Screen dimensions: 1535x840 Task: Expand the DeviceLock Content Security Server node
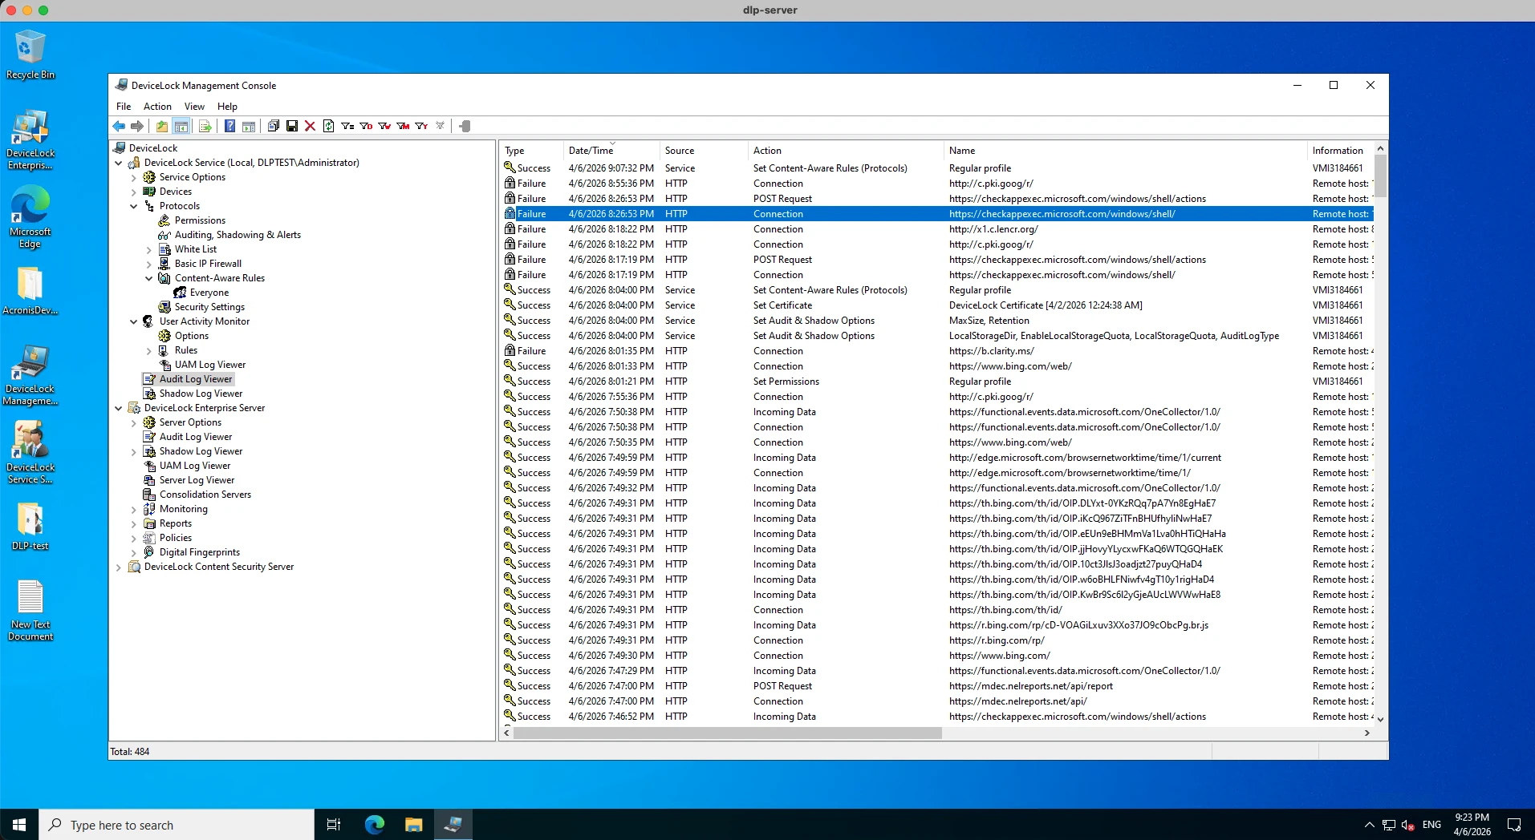click(x=119, y=567)
